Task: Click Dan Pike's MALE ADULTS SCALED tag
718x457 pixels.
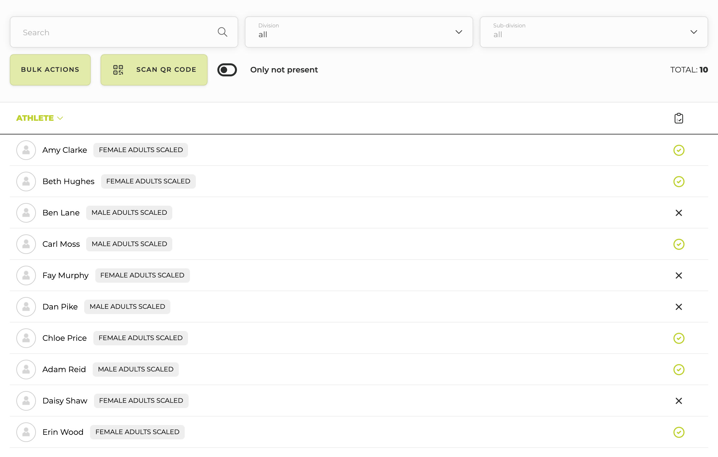Action: click(x=127, y=307)
